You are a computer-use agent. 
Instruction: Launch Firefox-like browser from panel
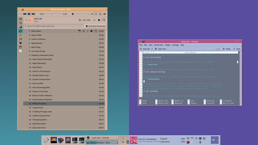point(54,140)
